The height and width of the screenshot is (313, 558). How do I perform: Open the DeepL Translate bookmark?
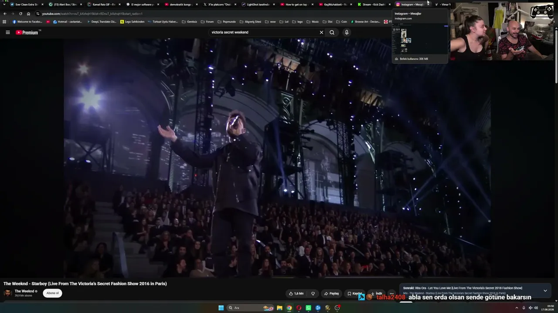pyautogui.click(x=102, y=22)
